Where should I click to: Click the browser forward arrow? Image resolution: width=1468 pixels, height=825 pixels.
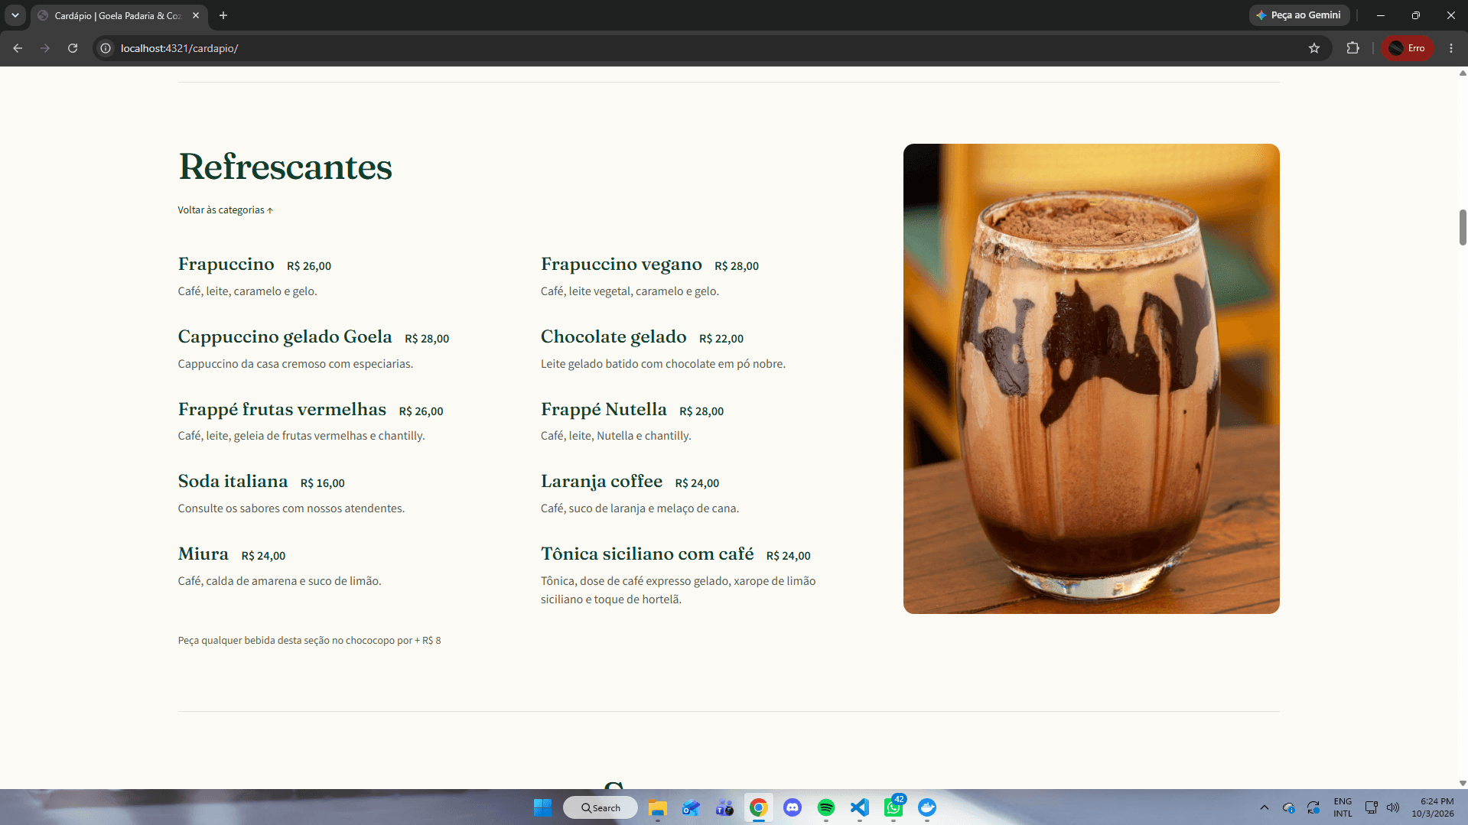pos(45,48)
